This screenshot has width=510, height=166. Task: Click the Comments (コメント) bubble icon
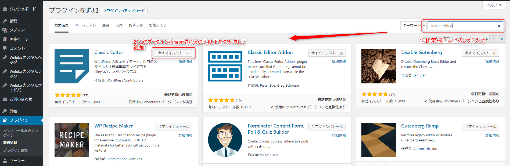point(5,48)
